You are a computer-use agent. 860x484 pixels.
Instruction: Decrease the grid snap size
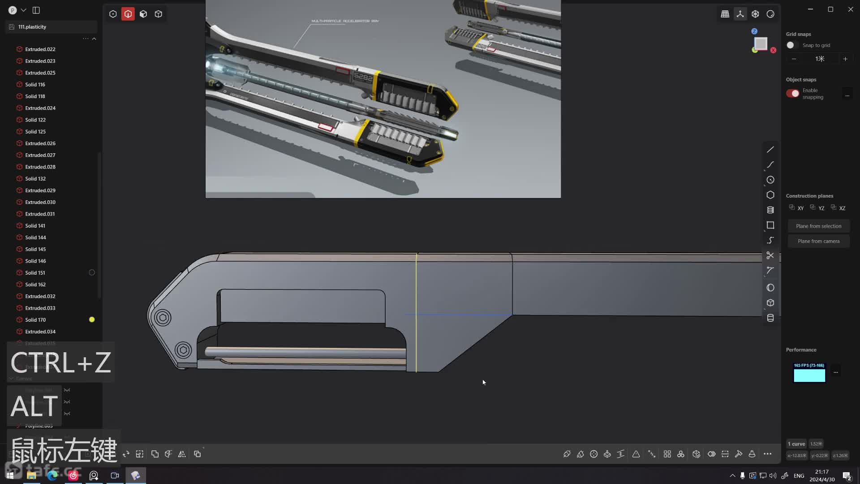coord(794,59)
